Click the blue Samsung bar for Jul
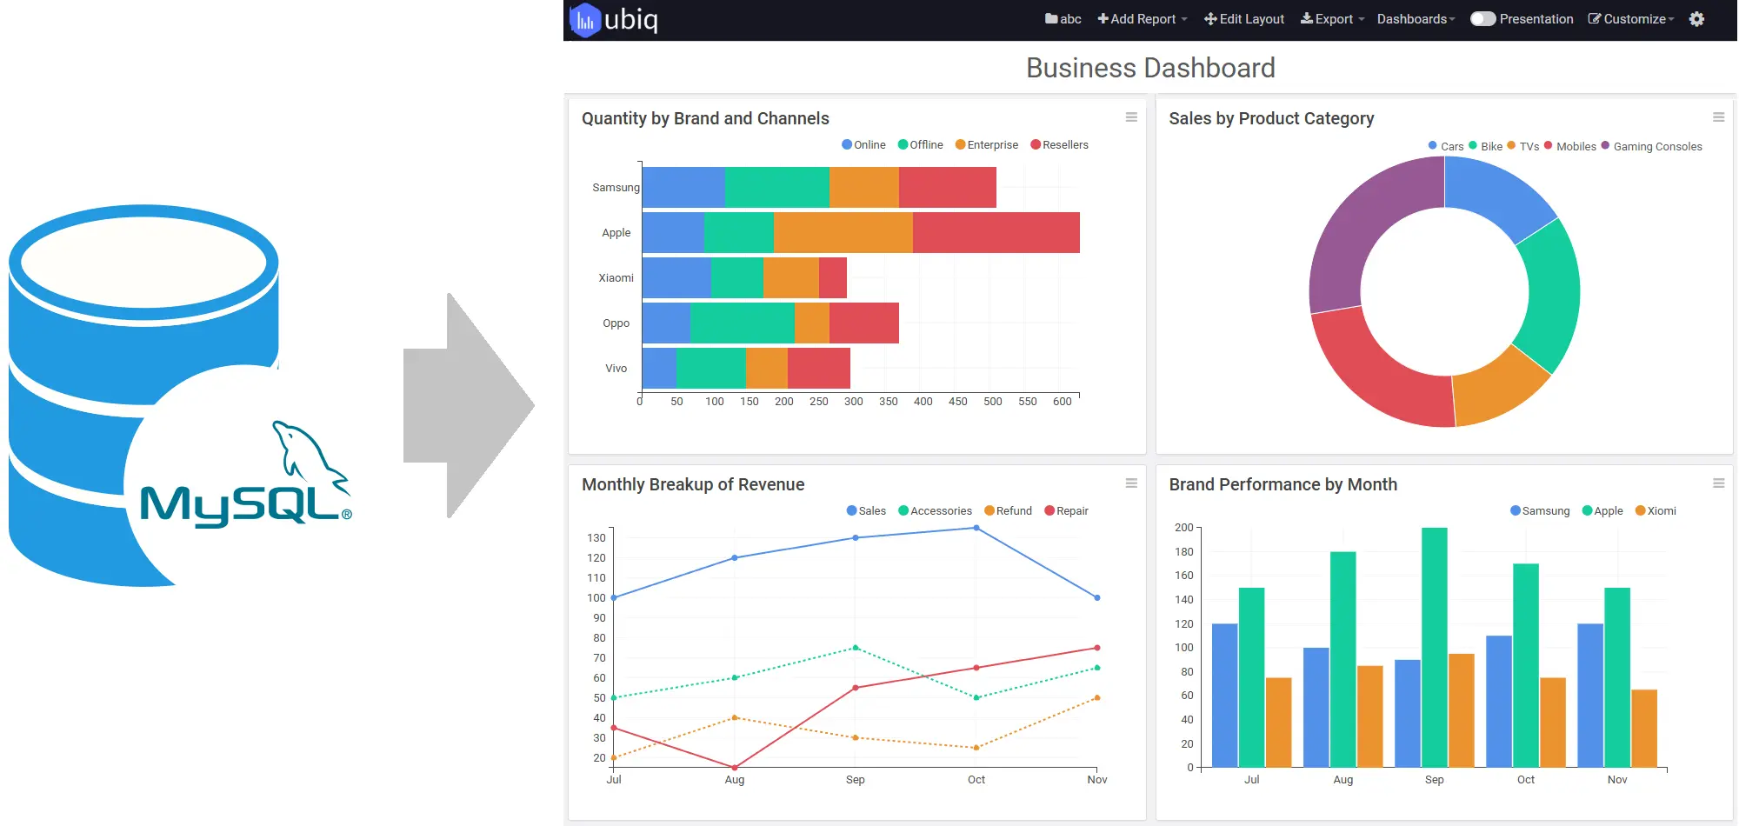 pos(1224,696)
